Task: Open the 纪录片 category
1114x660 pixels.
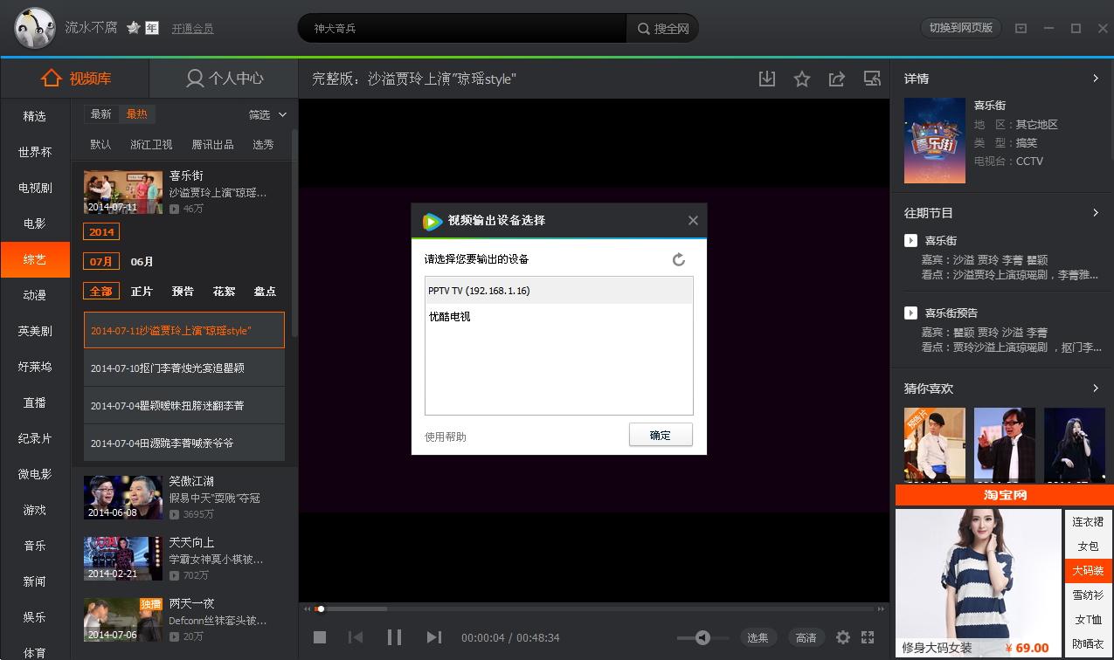Action: tap(35, 438)
